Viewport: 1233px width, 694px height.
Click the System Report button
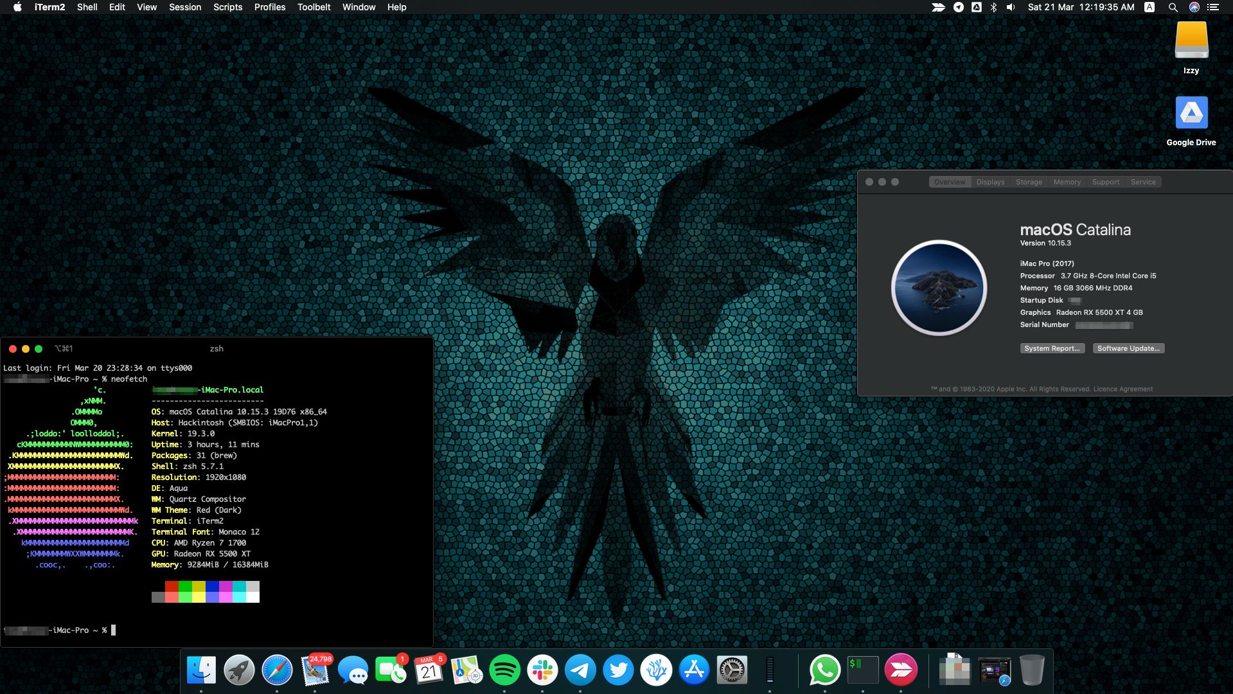click(x=1052, y=348)
